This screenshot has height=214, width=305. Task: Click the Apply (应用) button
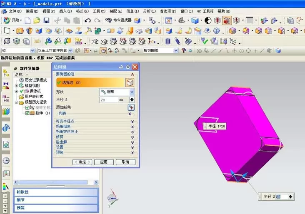[104, 162]
